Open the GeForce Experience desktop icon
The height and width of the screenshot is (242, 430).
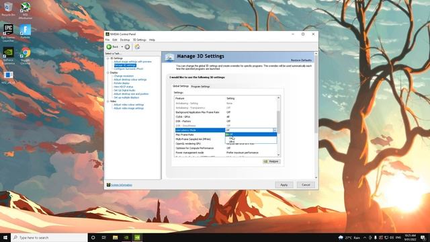coord(8,56)
